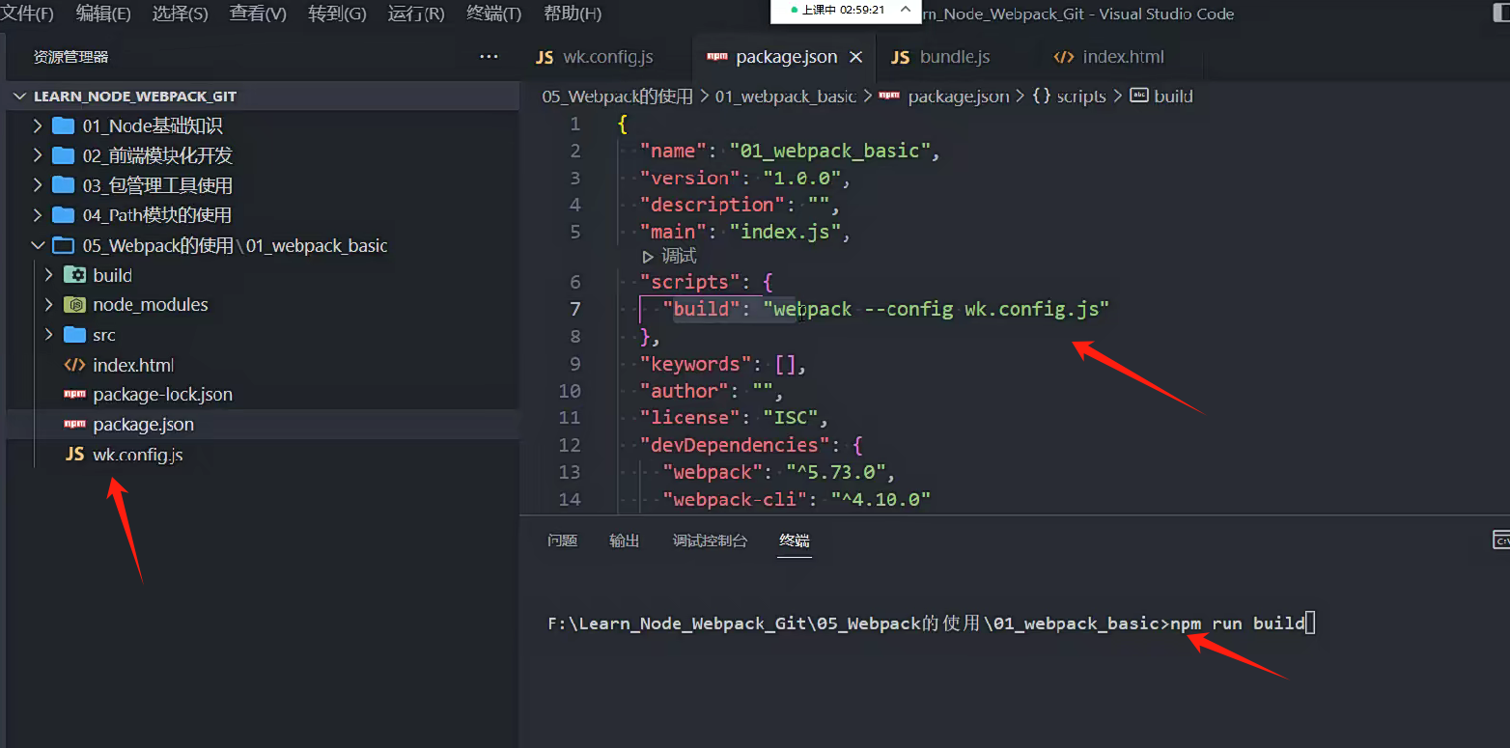
Task: Click scripts breadcrumb
Action: [1081, 97]
